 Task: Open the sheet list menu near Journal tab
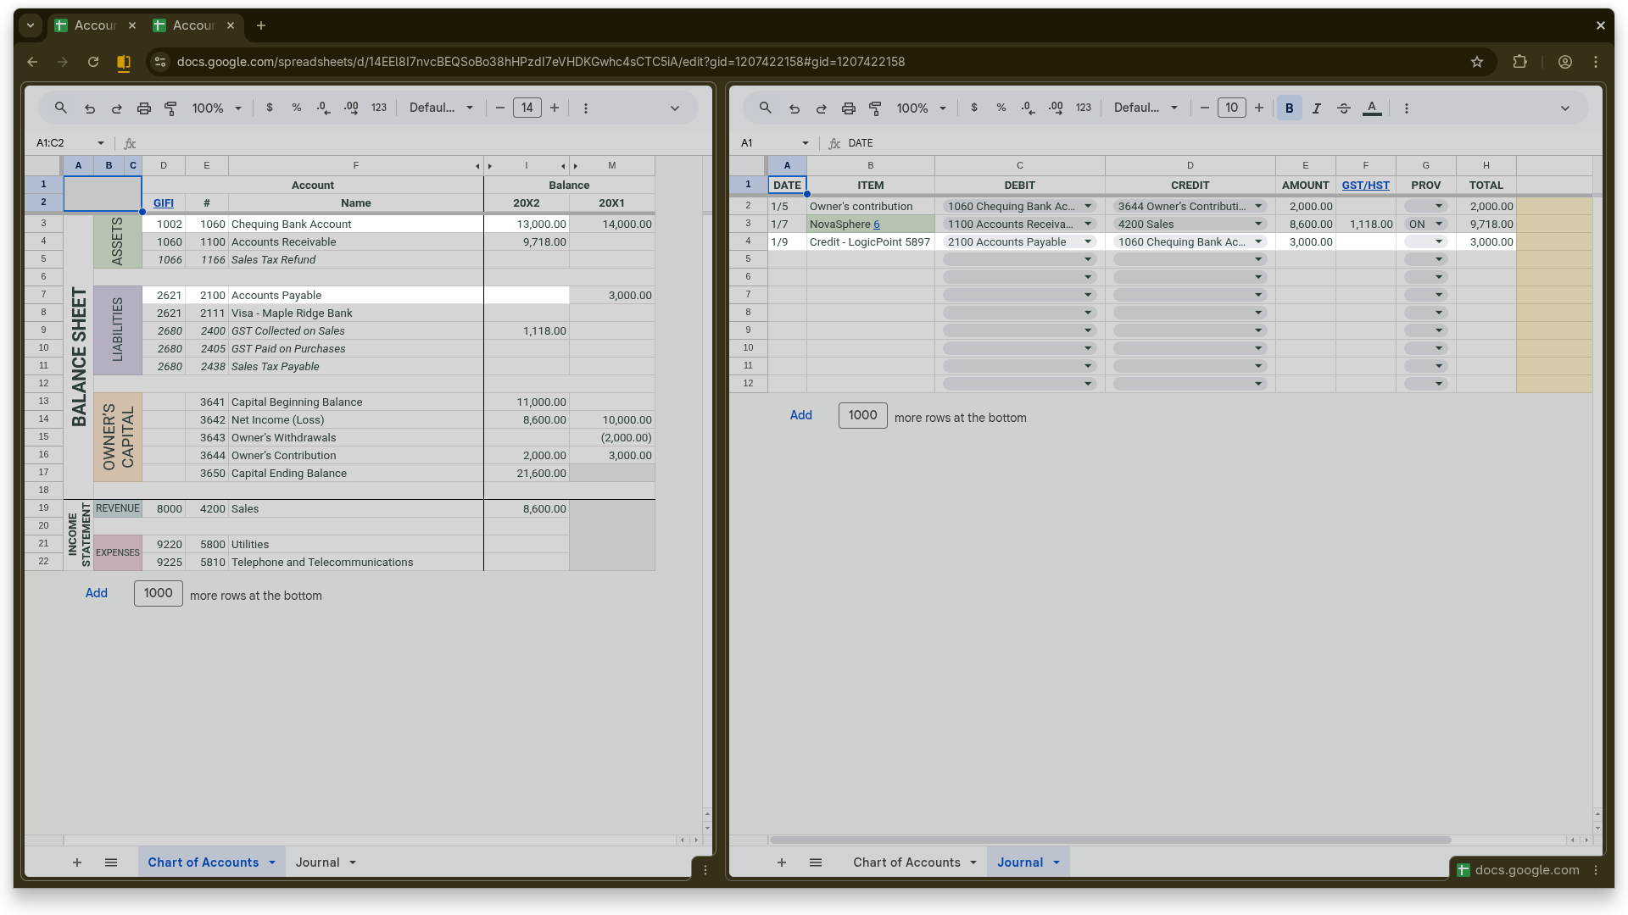tap(816, 862)
